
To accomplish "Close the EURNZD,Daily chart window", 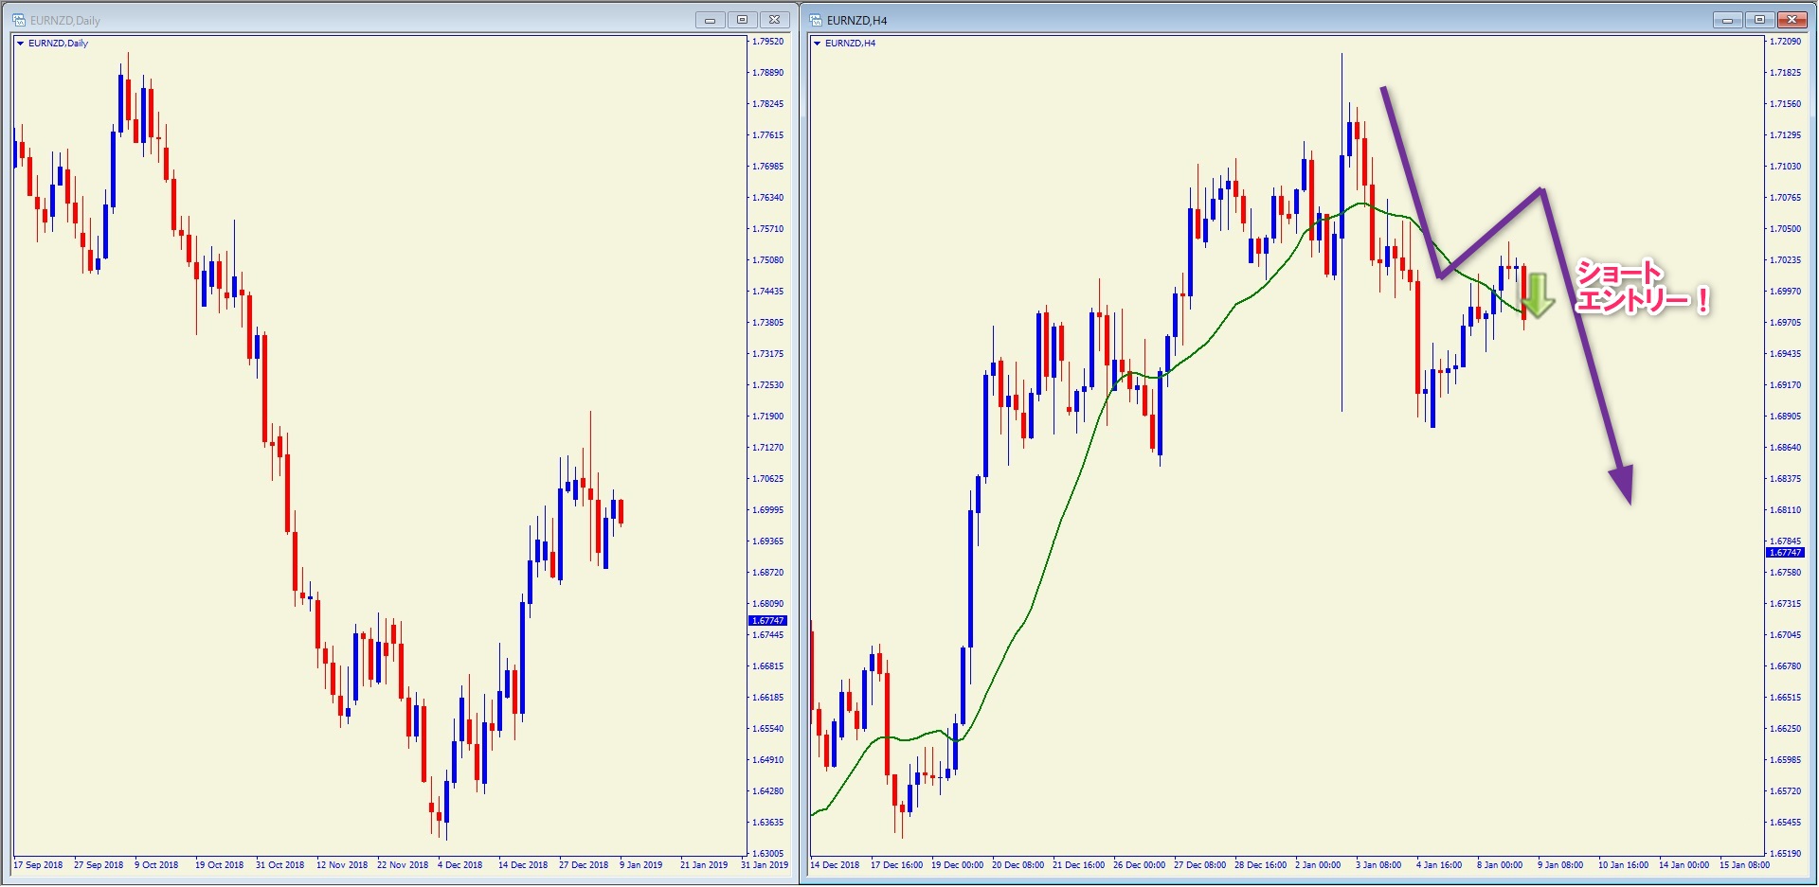I will pyautogui.click(x=774, y=20).
